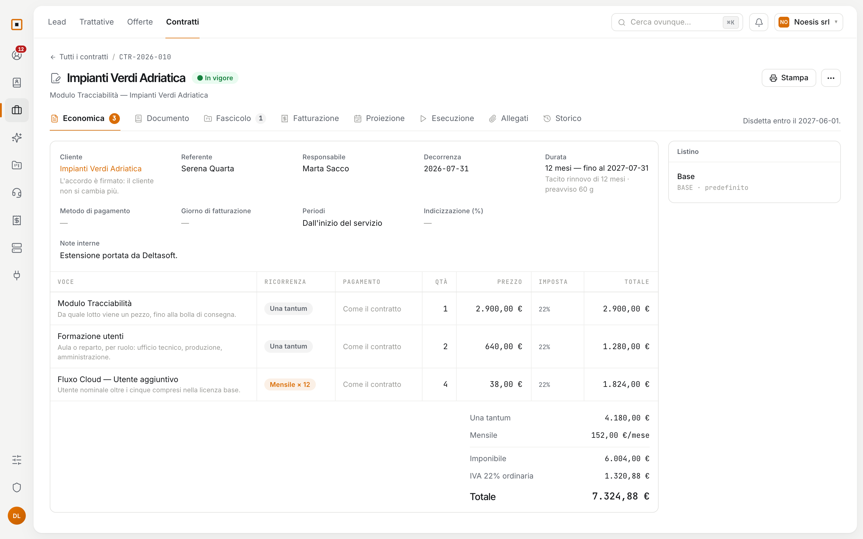Image resolution: width=863 pixels, height=539 pixels.
Task: Click the Formazione utenti line item
Action: [x=354, y=346]
